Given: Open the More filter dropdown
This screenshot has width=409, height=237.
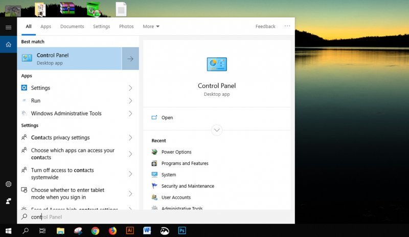Looking at the screenshot, I should tap(151, 27).
